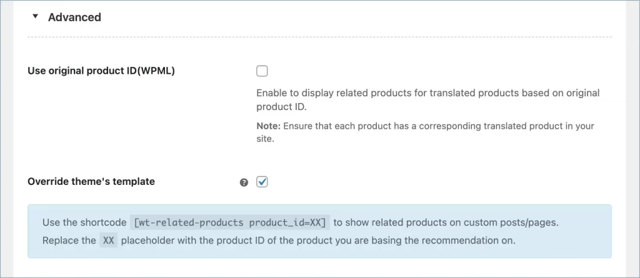Viewport: 640px width, 278px height.
Task: Click the bold 'Note:' text
Action: coord(269,126)
